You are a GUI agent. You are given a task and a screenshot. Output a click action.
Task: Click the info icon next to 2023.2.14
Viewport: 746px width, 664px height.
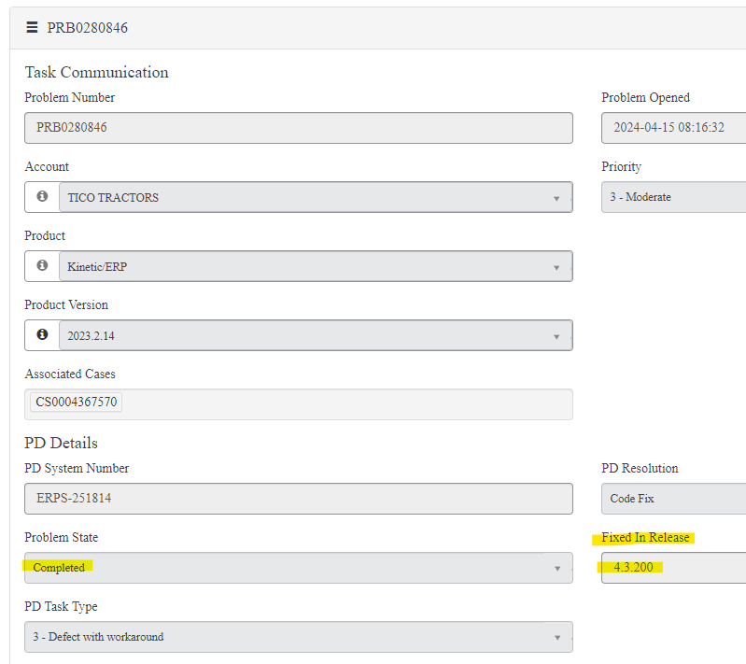click(42, 335)
